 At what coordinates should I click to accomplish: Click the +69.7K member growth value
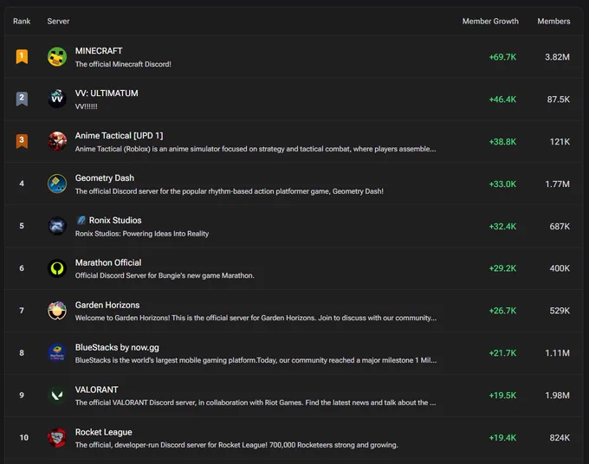tap(502, 57)
